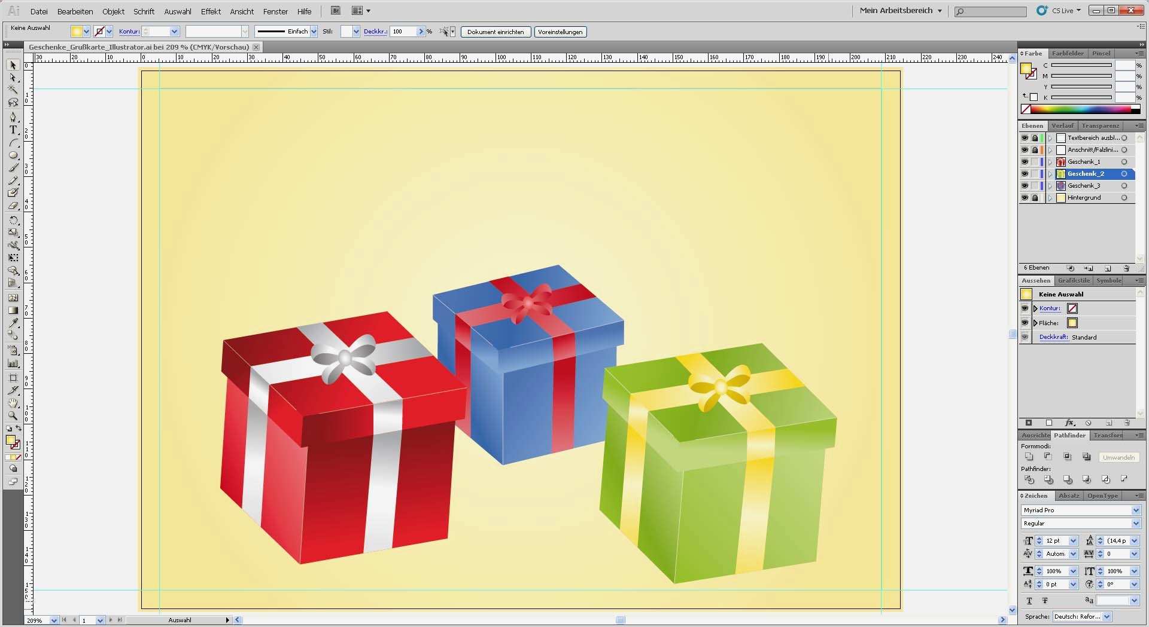Viewport: 1149px width, 627px height.
Task: Toggle visibility of Fläche in Aussehen panel
Action: coord(1025,323)
